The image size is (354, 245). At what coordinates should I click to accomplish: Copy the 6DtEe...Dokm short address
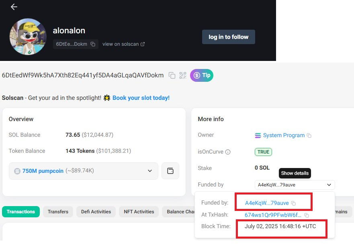(x=93, y=44)
